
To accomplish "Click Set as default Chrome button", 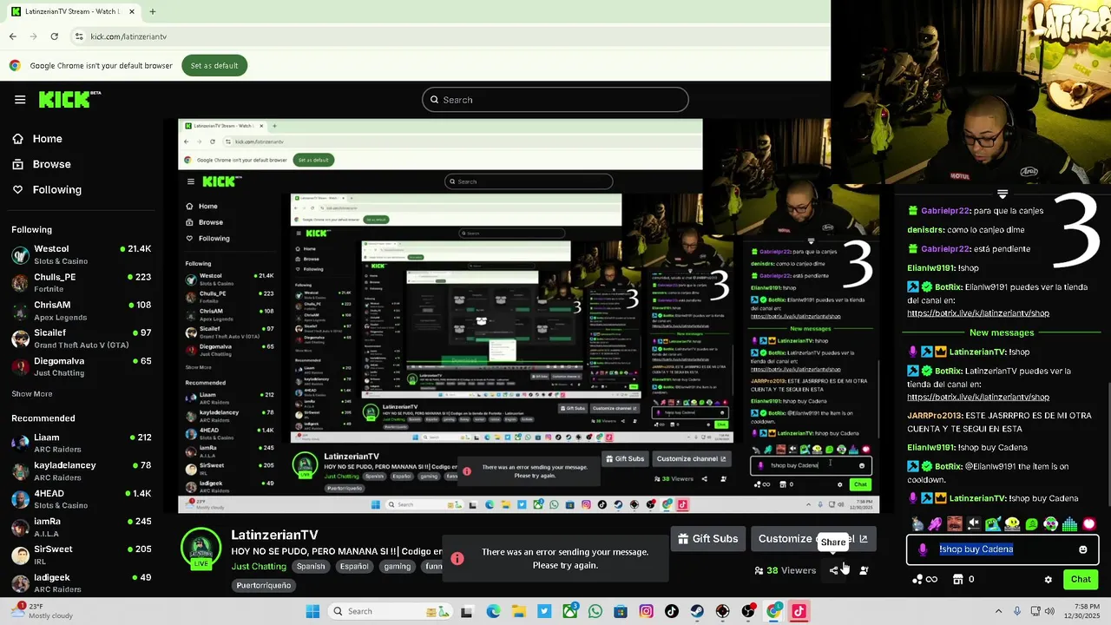I will click(x=214, y=66).
